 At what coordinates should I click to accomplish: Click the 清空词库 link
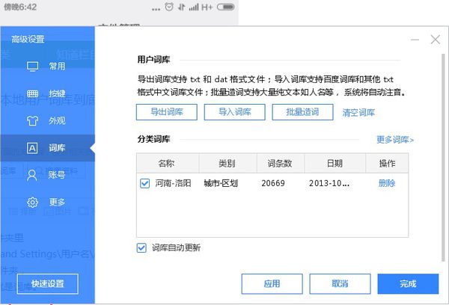(358, 112)
